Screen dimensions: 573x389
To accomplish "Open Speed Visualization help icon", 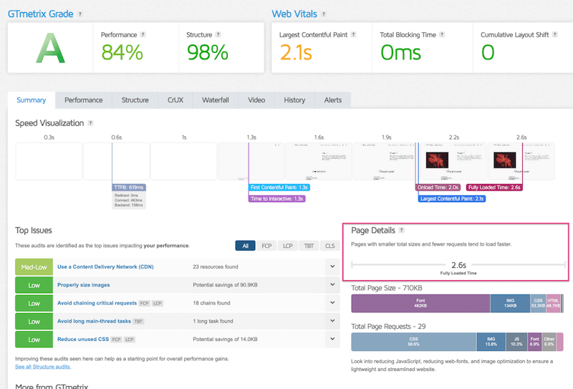I will (x=90, y=123).
